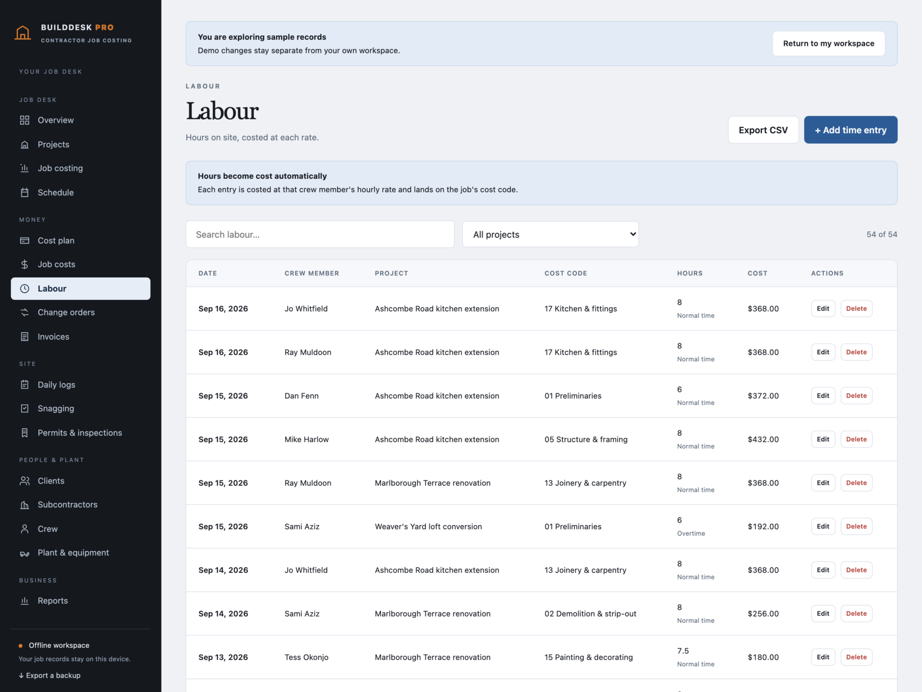The image size is (922, 692).
Task: Click the Overview grid icon in sidebar
Action: [x=24, y=120]
